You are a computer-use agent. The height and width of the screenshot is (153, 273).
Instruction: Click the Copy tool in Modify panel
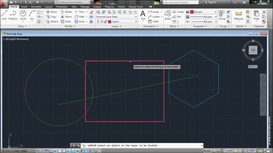coord(51,17)
